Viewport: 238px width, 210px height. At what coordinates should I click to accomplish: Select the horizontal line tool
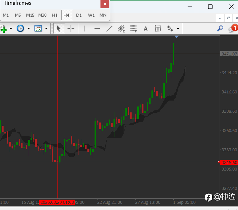(97, 28)
